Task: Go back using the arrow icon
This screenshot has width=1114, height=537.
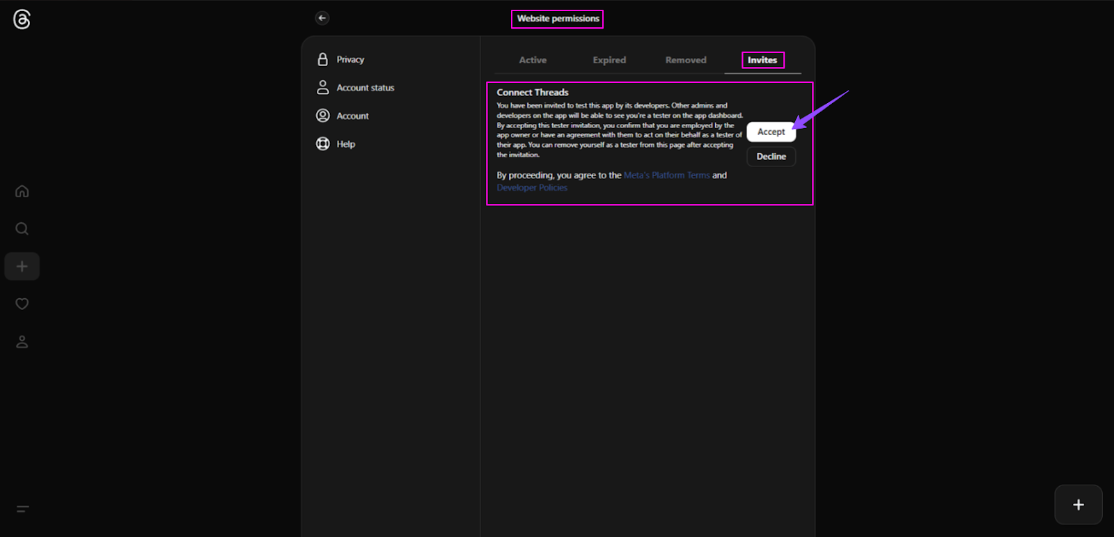Action: (322, 18)
